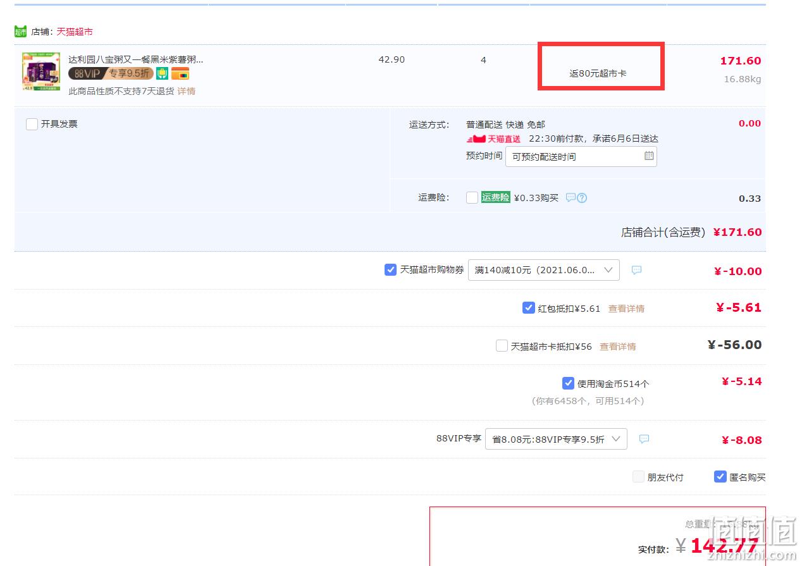The height and width of the screenshot is (566, 802).
Task: Click the quantity value 4
Action: tap(483, 60)
